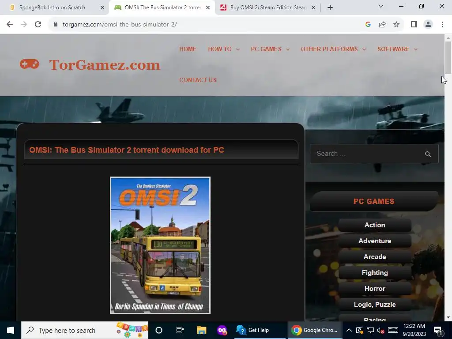452x339 pixels.
Task: Open the Adventure games category
Action: click(x=375, y=241)
